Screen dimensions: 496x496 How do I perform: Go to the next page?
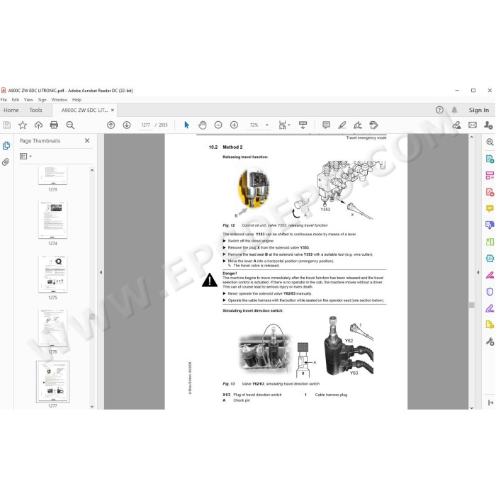click(x=127, y=125)
